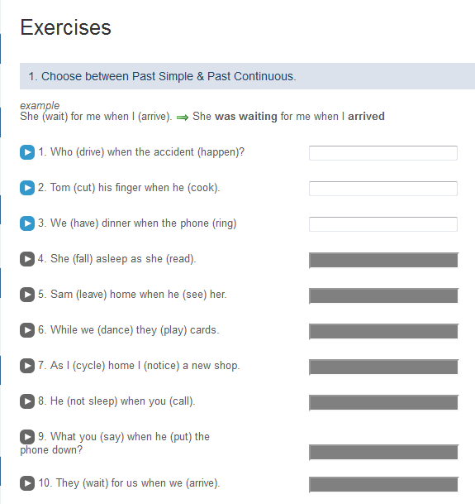Image resolution: width=475 pixels, height=504 pixels.
Task: Click the blue play icon for question 1
Action: (27, 152)
